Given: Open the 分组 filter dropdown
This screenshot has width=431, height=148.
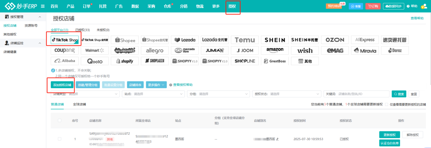Looking at the screenshot, I should (x=219, y=94).
